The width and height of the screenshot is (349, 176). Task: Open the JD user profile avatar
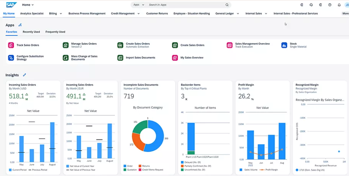point(347,5)
